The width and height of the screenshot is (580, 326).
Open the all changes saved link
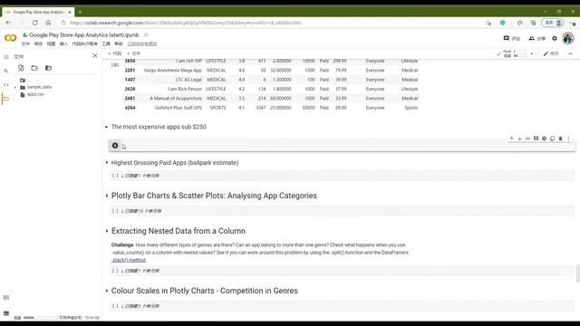142,43
